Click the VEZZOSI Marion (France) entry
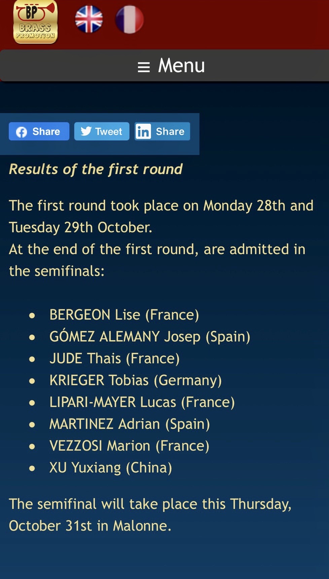 point(129,446)
